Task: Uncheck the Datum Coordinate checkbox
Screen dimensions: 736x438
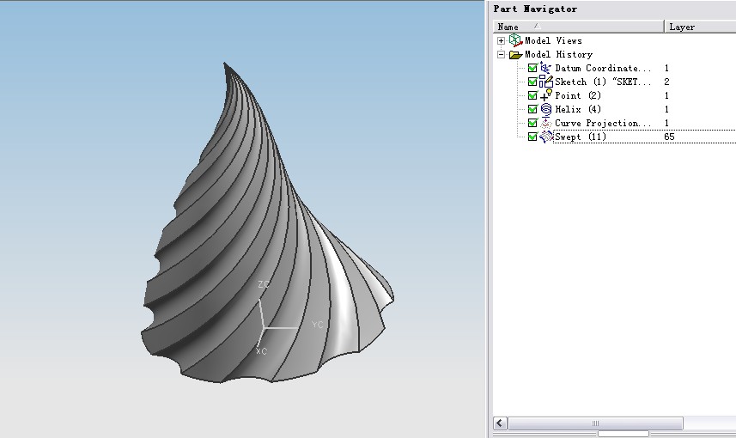Action: coord(532,68)
